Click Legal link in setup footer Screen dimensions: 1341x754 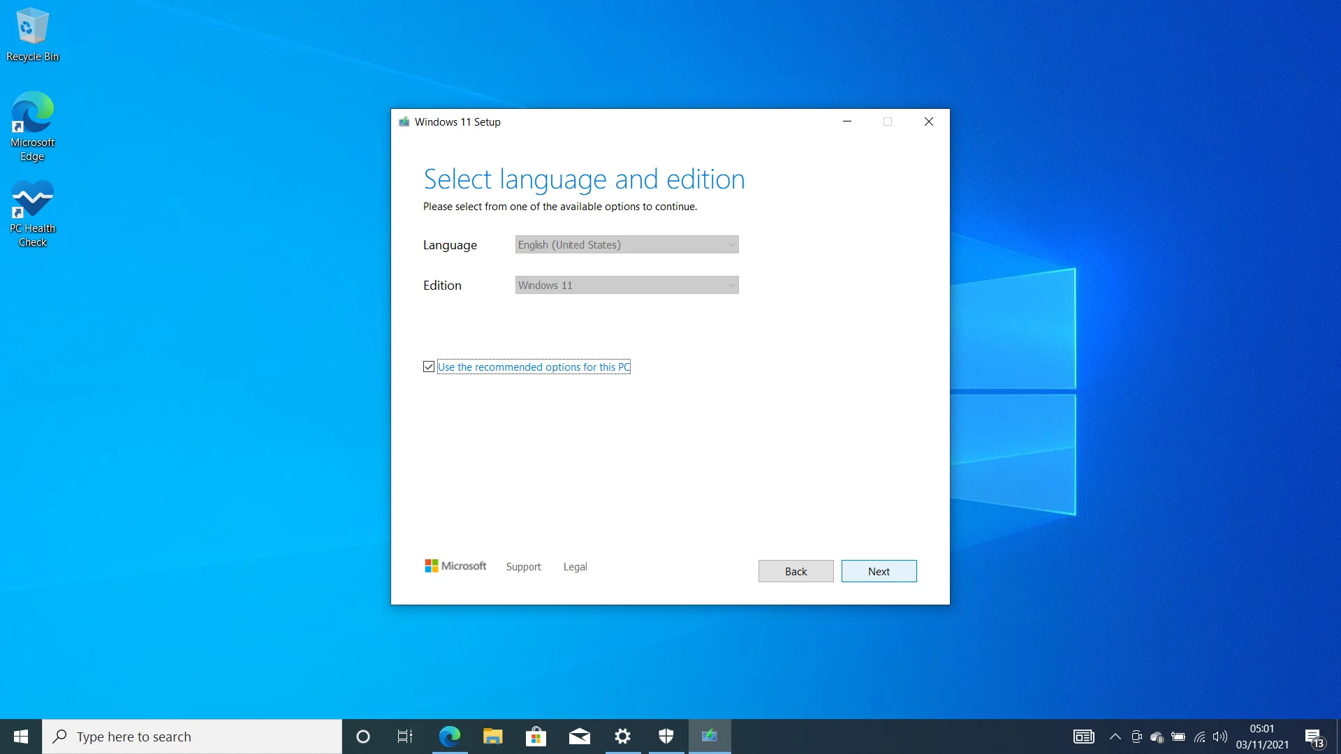[x=574, y=565]
